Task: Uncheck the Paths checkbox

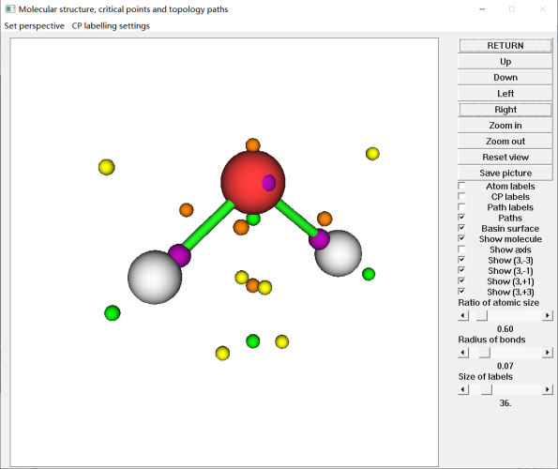Action: (x=461, y=218)
